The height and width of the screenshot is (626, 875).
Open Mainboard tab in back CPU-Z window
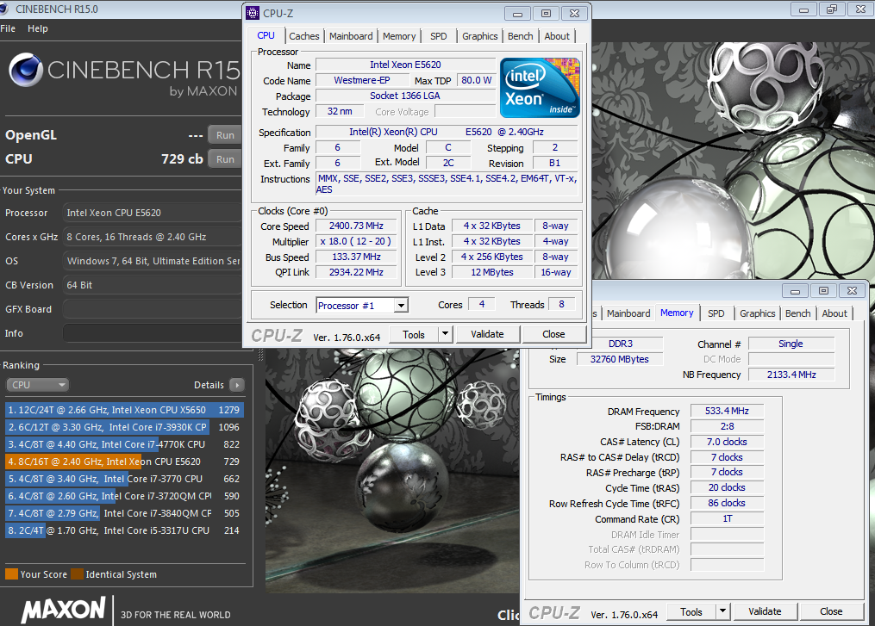coord(628,313)
